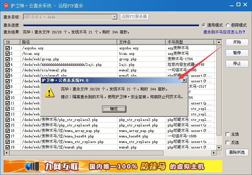This screenshot has height=175, width=252.
Task: Click the 查杀进度 progress bar
Action: point(111,25)
